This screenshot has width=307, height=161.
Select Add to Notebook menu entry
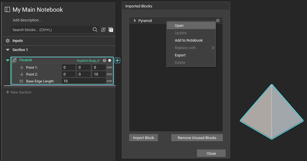tap(191, 40)
